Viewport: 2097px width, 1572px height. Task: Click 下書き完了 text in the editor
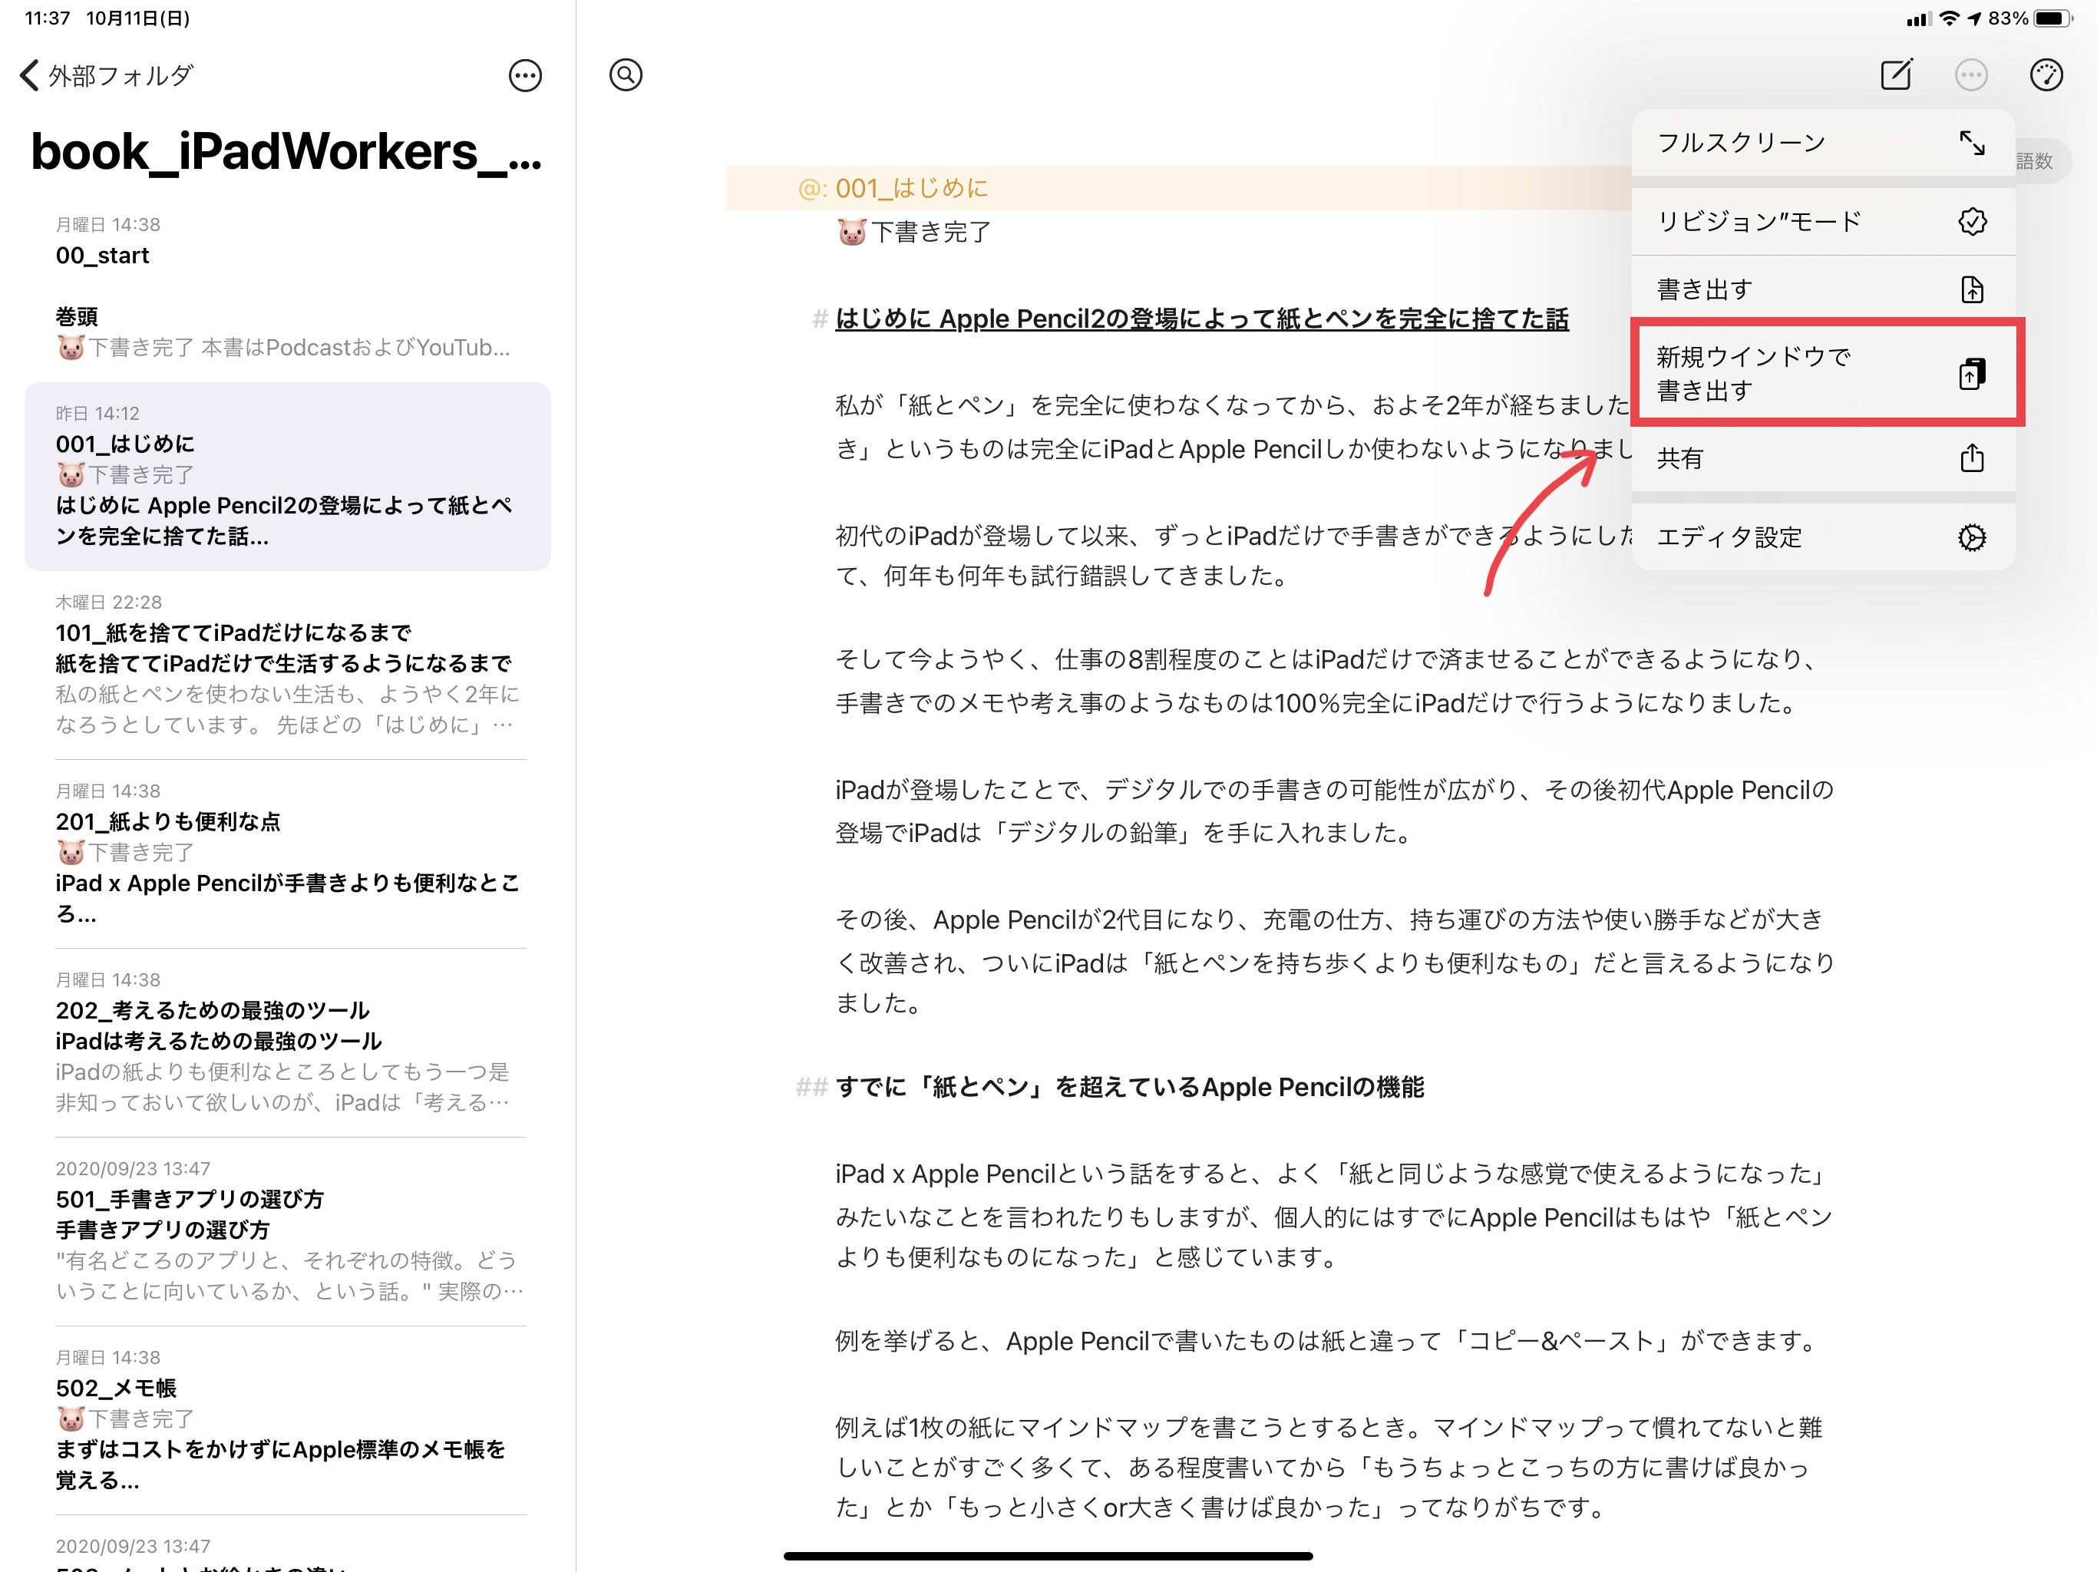pos(931,233)
